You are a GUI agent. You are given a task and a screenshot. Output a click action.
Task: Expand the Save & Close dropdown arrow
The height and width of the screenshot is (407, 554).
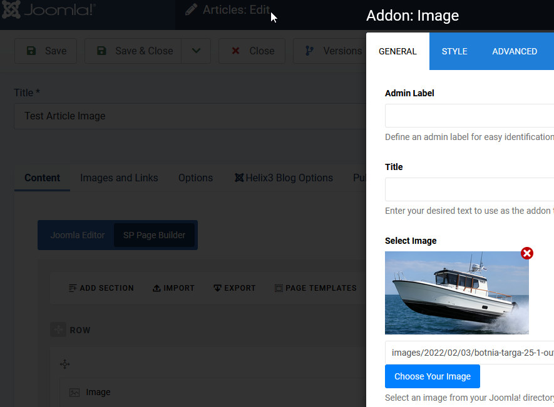197,51
